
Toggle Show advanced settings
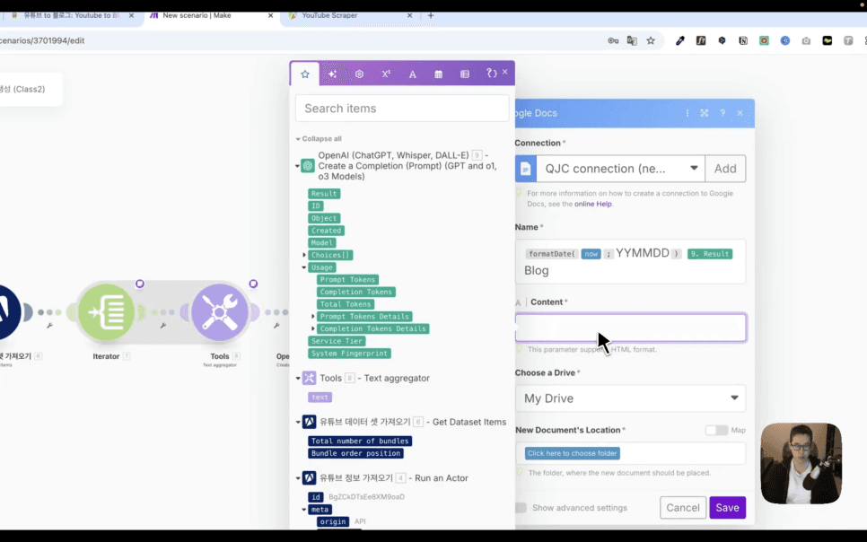521,508
